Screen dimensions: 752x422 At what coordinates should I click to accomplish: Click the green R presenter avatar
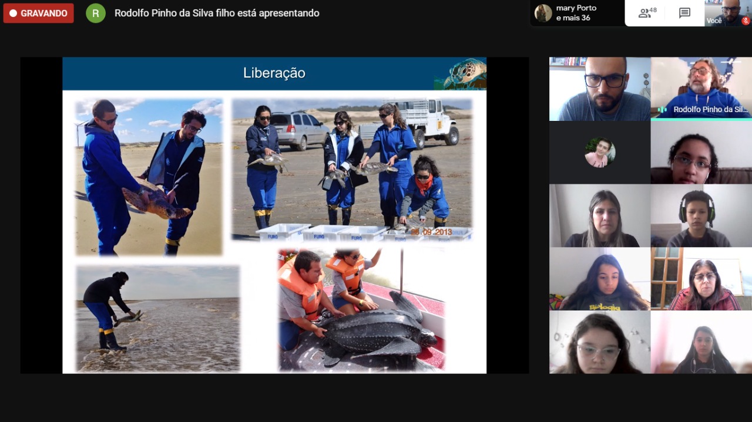(x=96, y=13)
